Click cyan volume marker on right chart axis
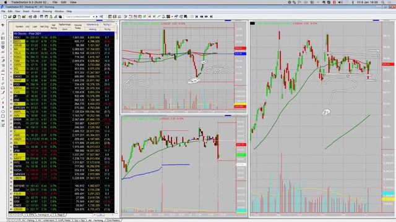The height and width of the screenshot is (222, 396). [389, 193]
